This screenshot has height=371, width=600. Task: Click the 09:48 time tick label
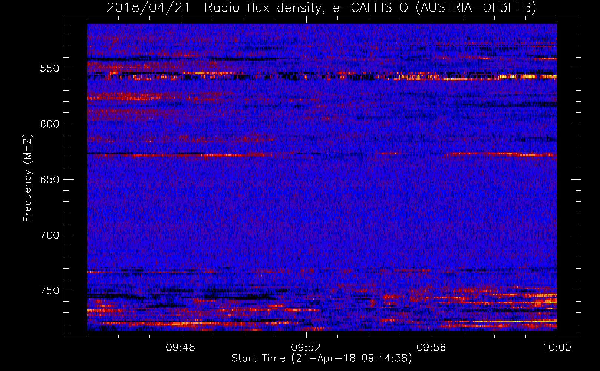[x=181, y=348]
